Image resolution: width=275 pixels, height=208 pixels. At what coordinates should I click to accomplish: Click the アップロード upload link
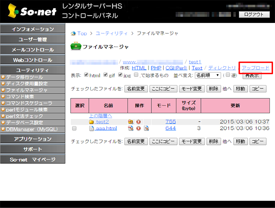click(x=256, y=68)
